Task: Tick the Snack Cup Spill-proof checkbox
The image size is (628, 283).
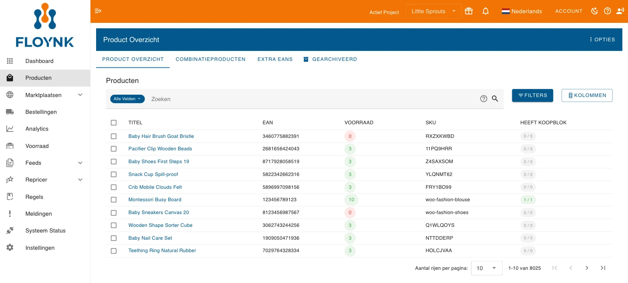Action: [114, 174]
